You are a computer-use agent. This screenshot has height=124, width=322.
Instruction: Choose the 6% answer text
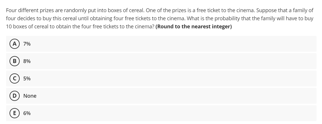tap(27, 113)
